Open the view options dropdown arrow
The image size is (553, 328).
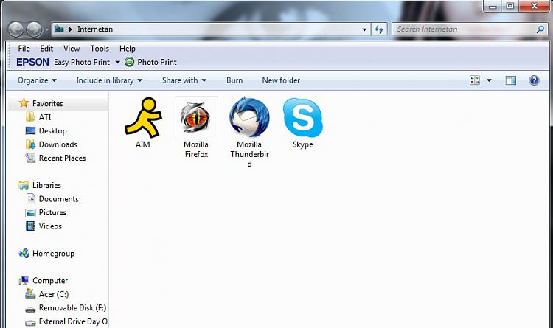[x=489, y=80]
